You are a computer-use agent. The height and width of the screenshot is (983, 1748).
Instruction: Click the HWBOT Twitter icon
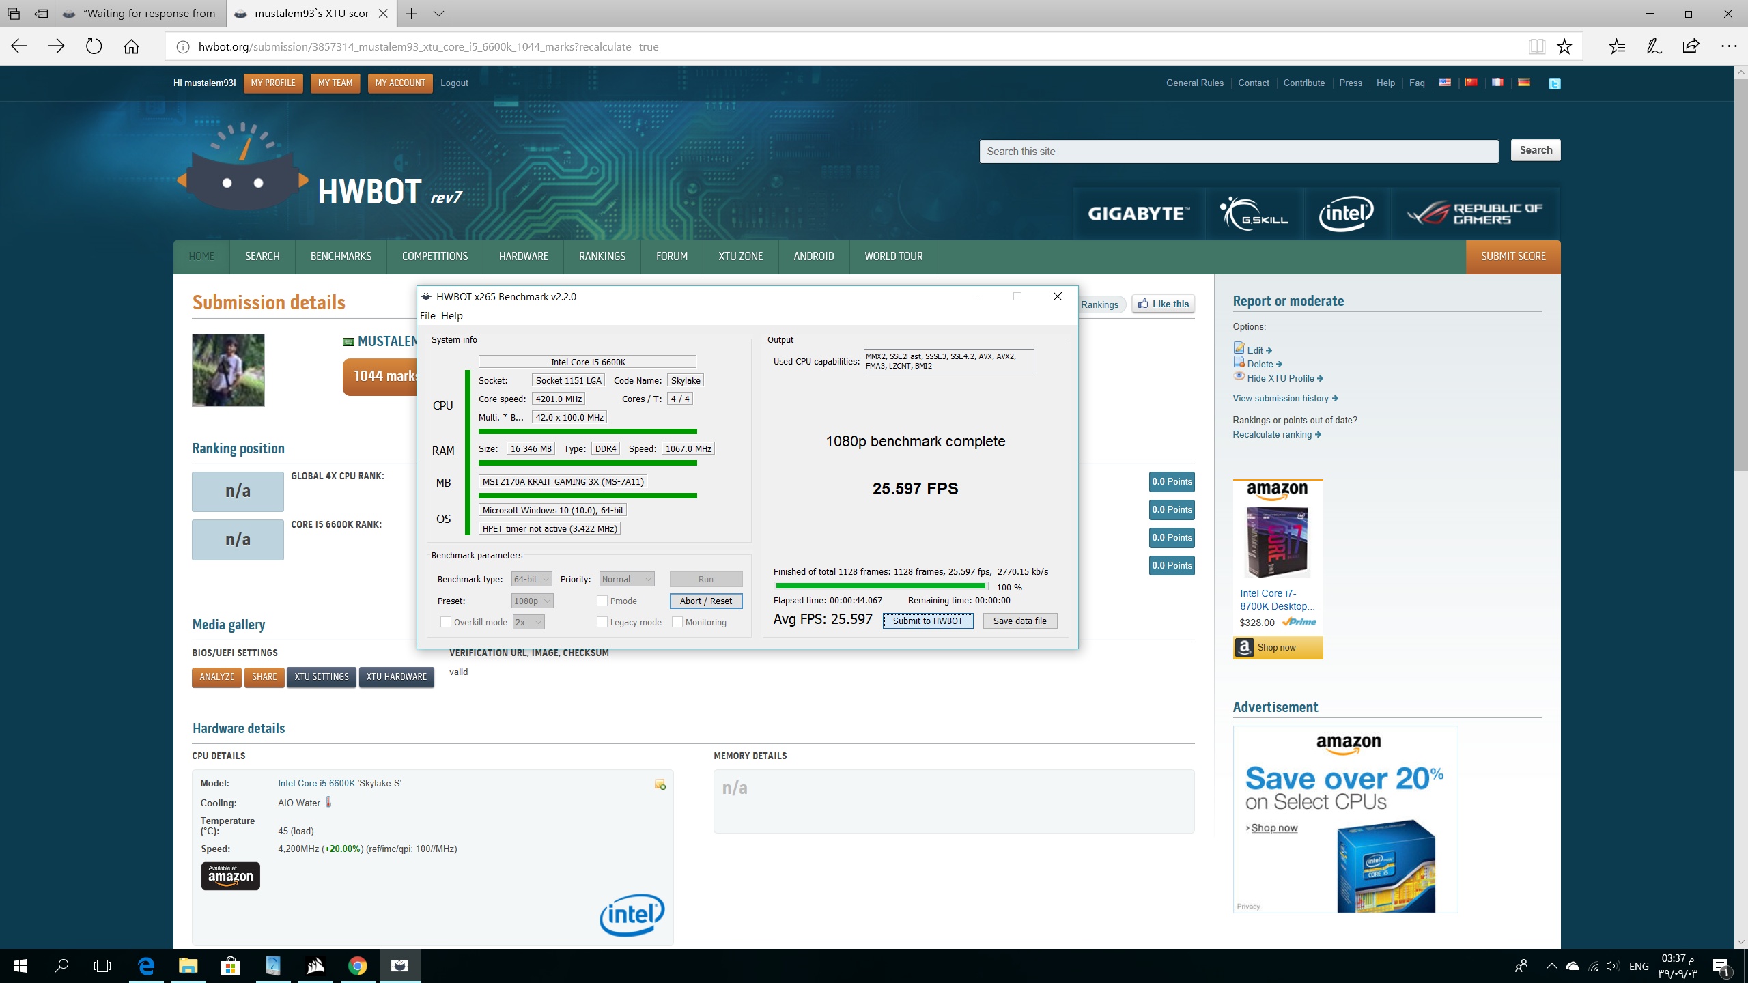click(1555, 83)
